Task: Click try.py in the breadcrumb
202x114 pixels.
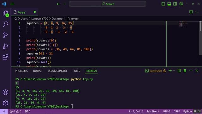Action: coord(75,19)
